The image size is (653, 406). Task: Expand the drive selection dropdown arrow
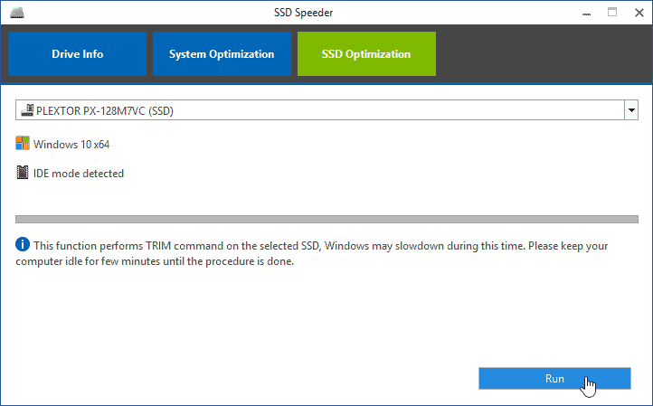631,110
